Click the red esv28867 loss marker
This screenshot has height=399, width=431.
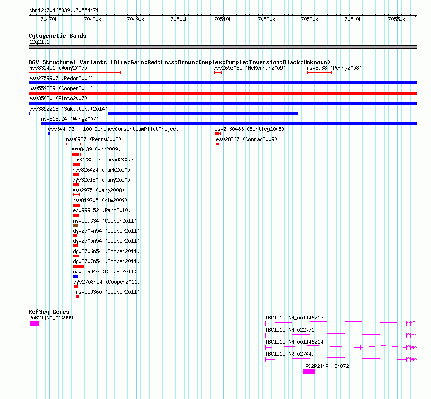tap(218, 144)
